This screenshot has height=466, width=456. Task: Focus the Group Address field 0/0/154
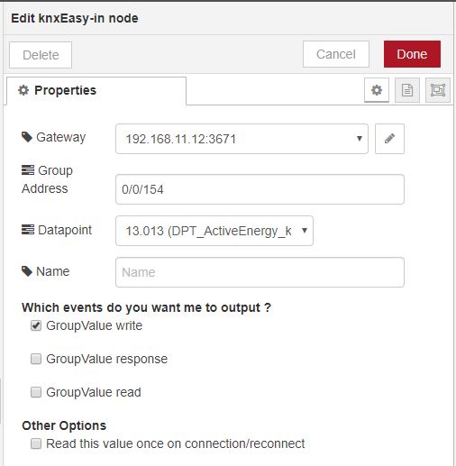click(x=260, y=189)
